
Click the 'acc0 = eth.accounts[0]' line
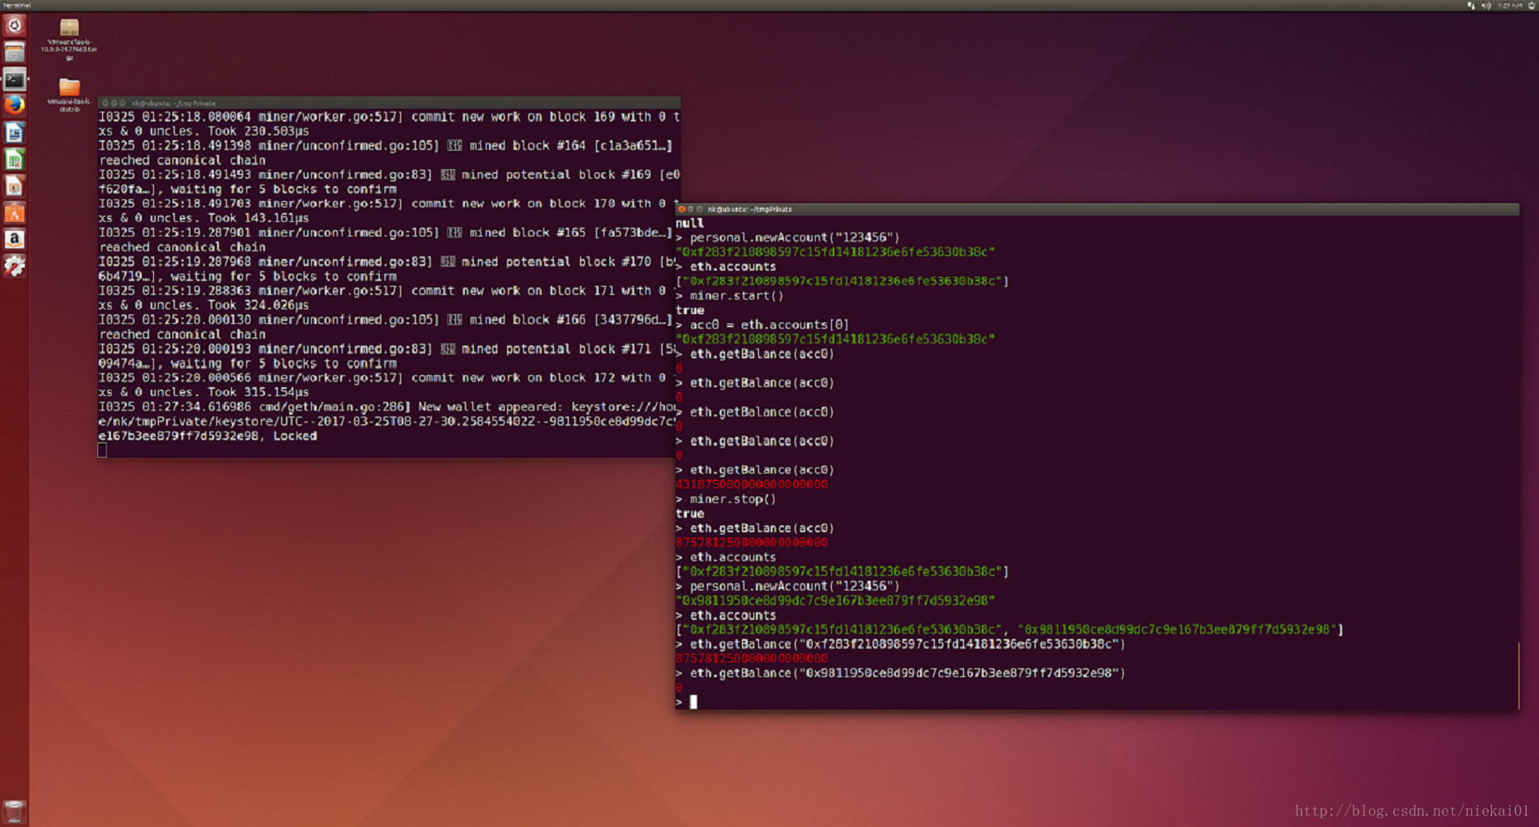pyautogui.click(x=762, y=325)
